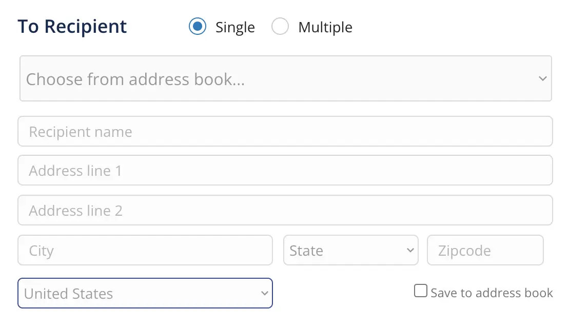Expand the State dropdown
This screenshot has height=330, width=588.
pyautogui.click(x=350, y=251)
